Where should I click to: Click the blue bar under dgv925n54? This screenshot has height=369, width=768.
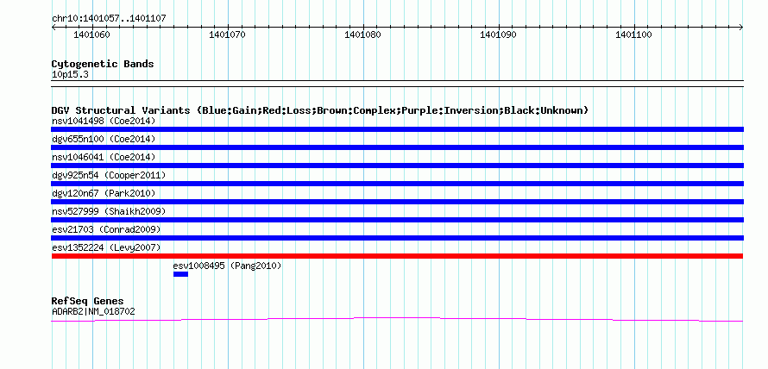click(x=397, y=184)
